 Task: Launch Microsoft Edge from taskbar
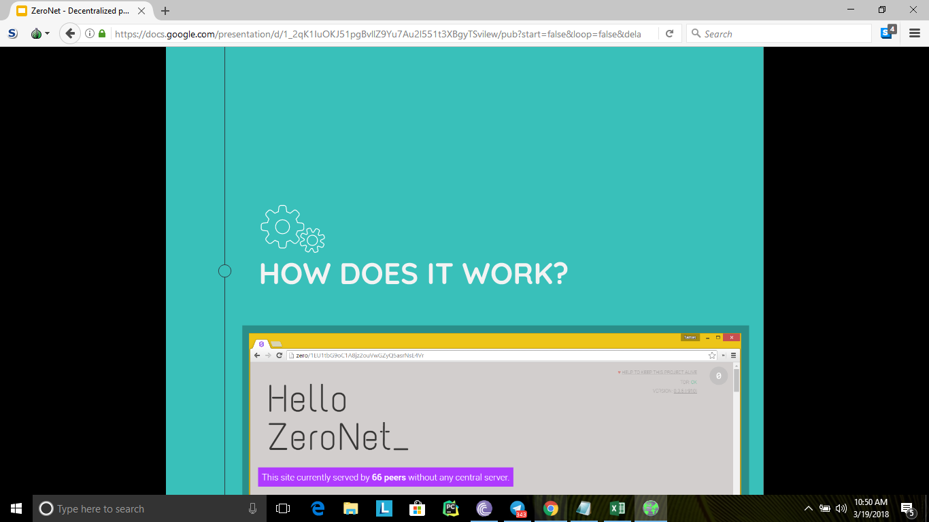pos(317,508)
